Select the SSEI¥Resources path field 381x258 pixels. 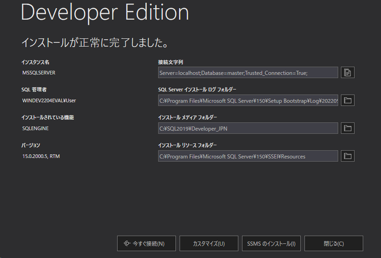click(x=248, y=156)
